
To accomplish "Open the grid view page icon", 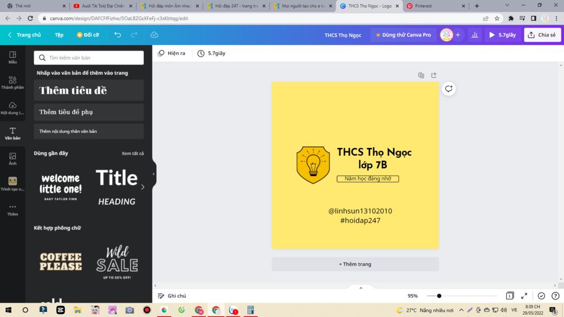I will click(509, 296).
